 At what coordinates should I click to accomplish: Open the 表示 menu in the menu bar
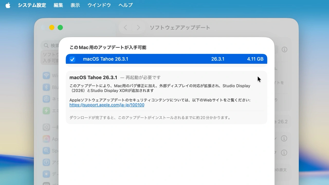click(x=75, y=5)
